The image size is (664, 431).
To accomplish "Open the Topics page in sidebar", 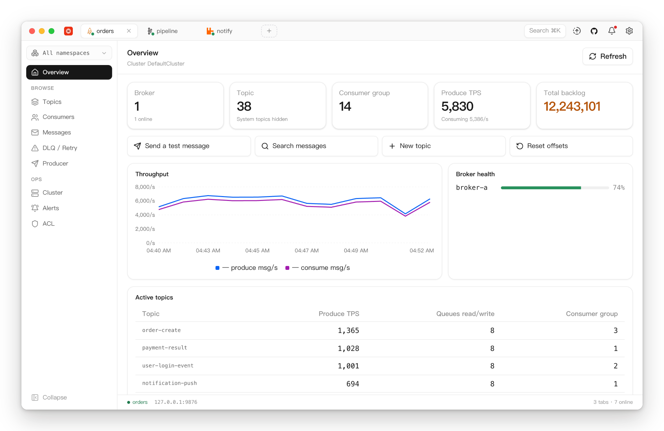I will tap(69, 102).
